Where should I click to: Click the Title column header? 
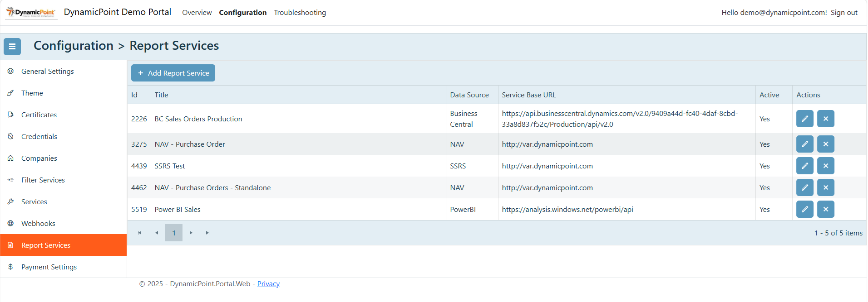click(298, 95)
